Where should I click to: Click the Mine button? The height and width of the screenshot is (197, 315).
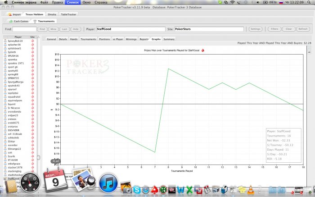(x=53, y=29)
